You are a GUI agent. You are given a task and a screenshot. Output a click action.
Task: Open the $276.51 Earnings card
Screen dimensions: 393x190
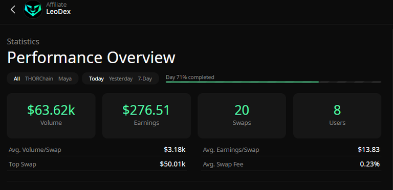(146, 116)
